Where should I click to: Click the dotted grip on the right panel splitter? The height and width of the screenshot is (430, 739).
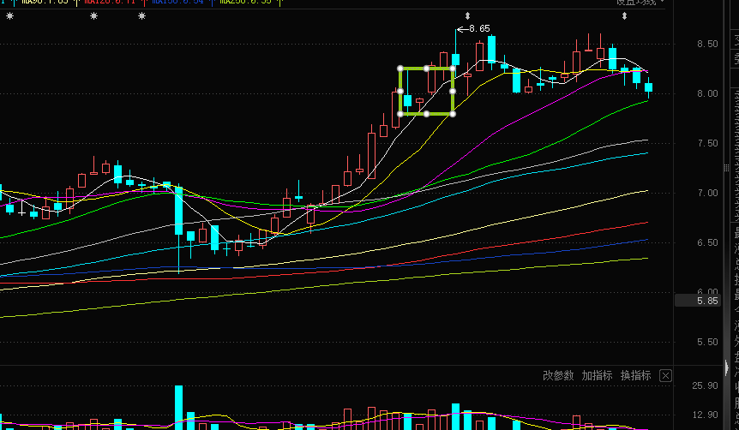pyautogui.click(x=726, y=168)
